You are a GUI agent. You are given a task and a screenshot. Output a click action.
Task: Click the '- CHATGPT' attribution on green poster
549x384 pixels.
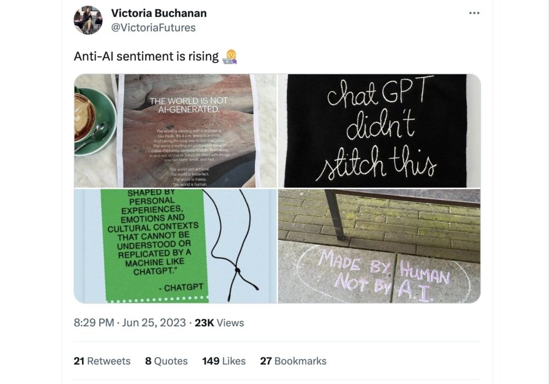(x=181, y=288)
